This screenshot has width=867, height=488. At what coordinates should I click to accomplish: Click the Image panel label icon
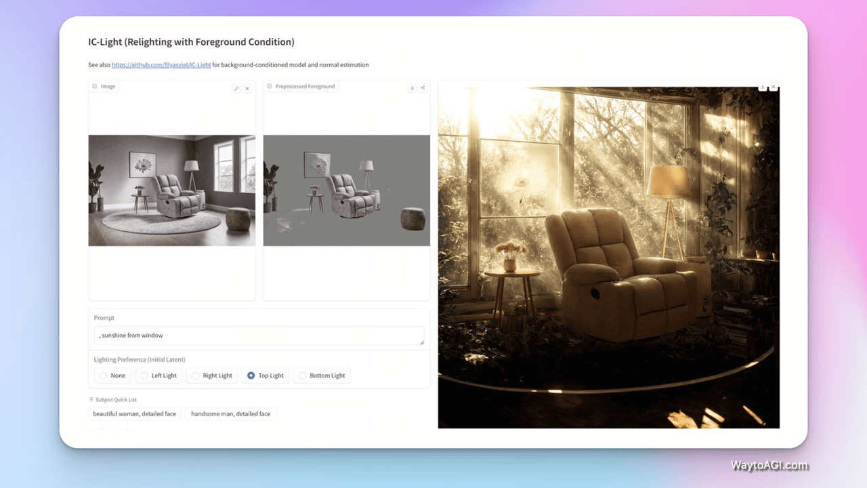click(x=94, y=87)
